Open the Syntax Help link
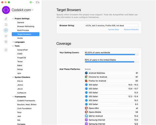The image size is (156, 125). [x=114, y=30]
